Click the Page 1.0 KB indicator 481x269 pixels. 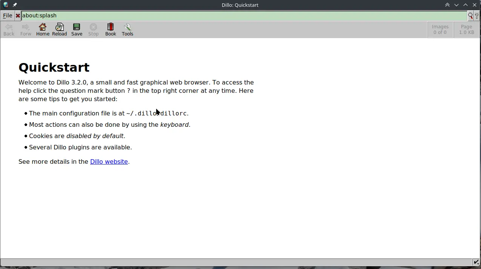pyautogui.click(x=467, y=29)
